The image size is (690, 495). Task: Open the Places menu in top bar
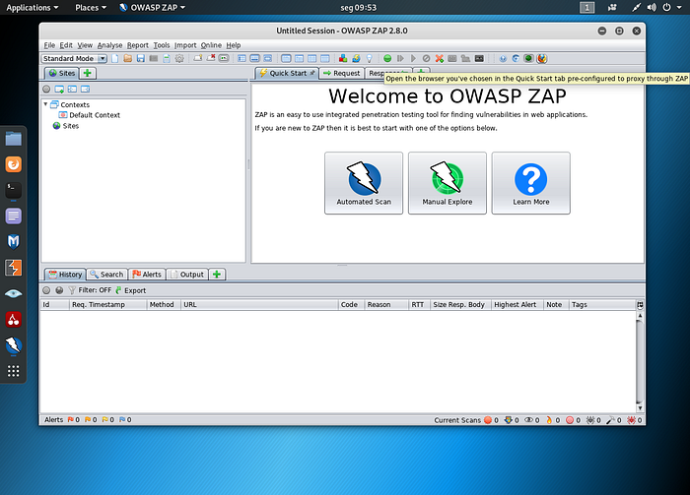[91, 8]
